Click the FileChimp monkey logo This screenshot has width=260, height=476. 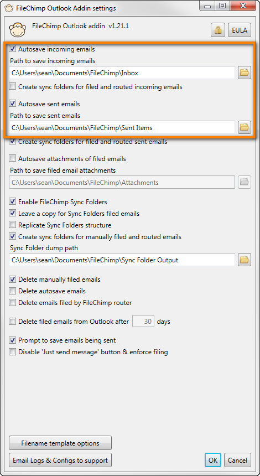(x=18, y=30)
